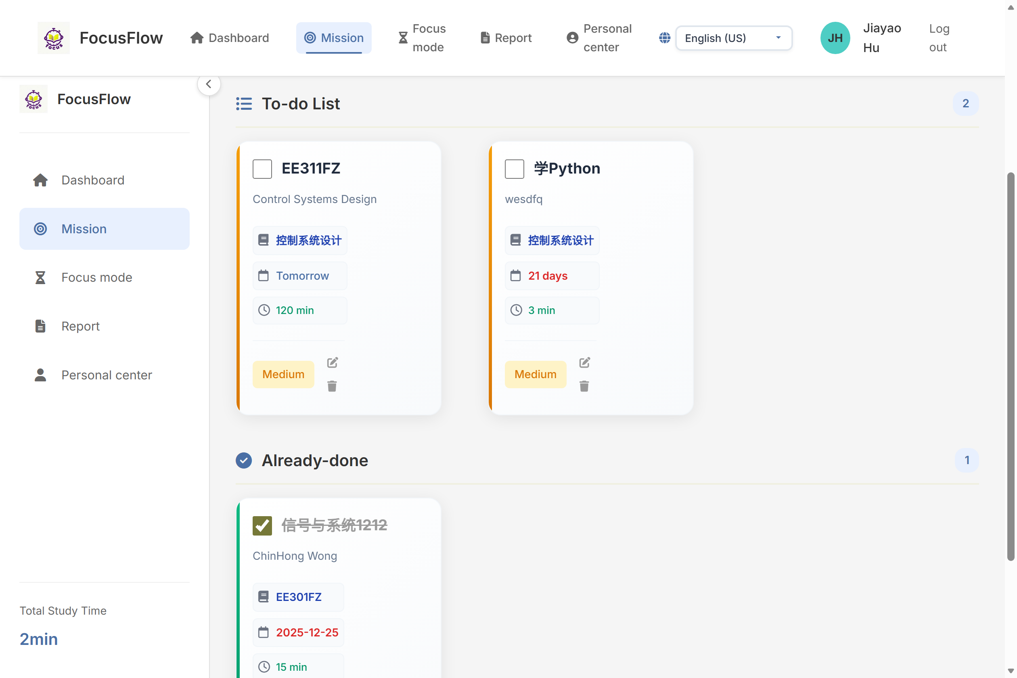Collapse the sidebar with chevron button
The image size is (1017, 678).
pos(209,84)
